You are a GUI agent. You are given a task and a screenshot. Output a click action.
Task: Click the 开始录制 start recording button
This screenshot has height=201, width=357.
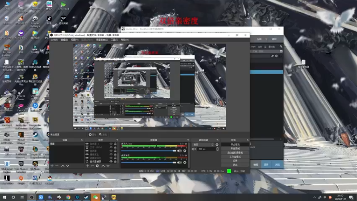point(235,149)
